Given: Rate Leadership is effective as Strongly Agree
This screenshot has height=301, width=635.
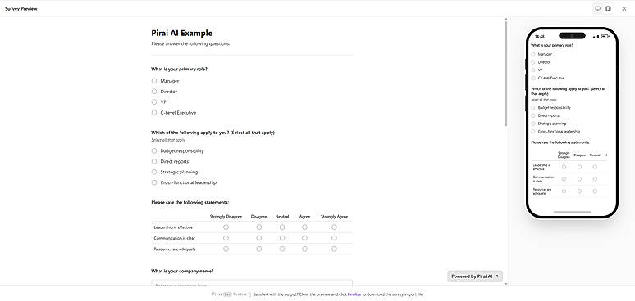Looking at the screenshot, I should point(334,227).
